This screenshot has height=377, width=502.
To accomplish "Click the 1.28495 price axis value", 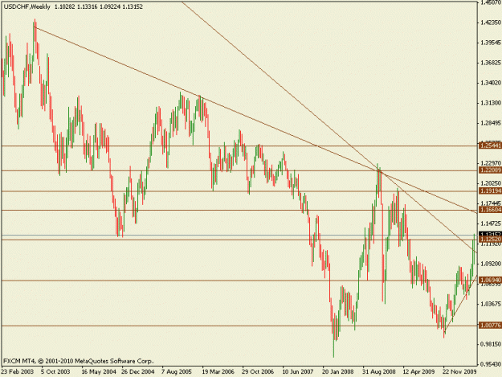I will coord(491,123).
